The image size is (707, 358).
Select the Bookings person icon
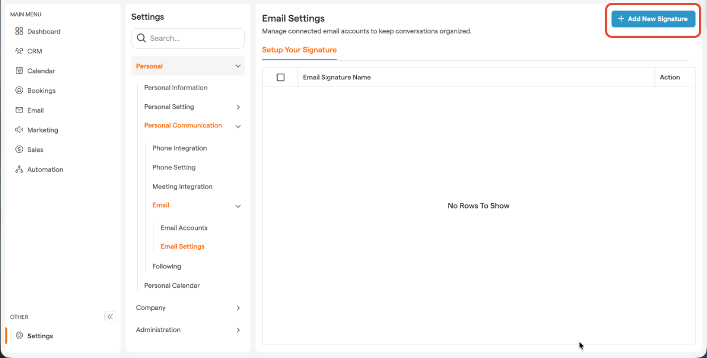click(x=19, y=91)
